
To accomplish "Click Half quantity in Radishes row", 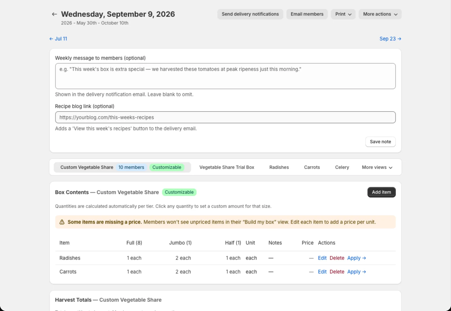I will (233, 258).
